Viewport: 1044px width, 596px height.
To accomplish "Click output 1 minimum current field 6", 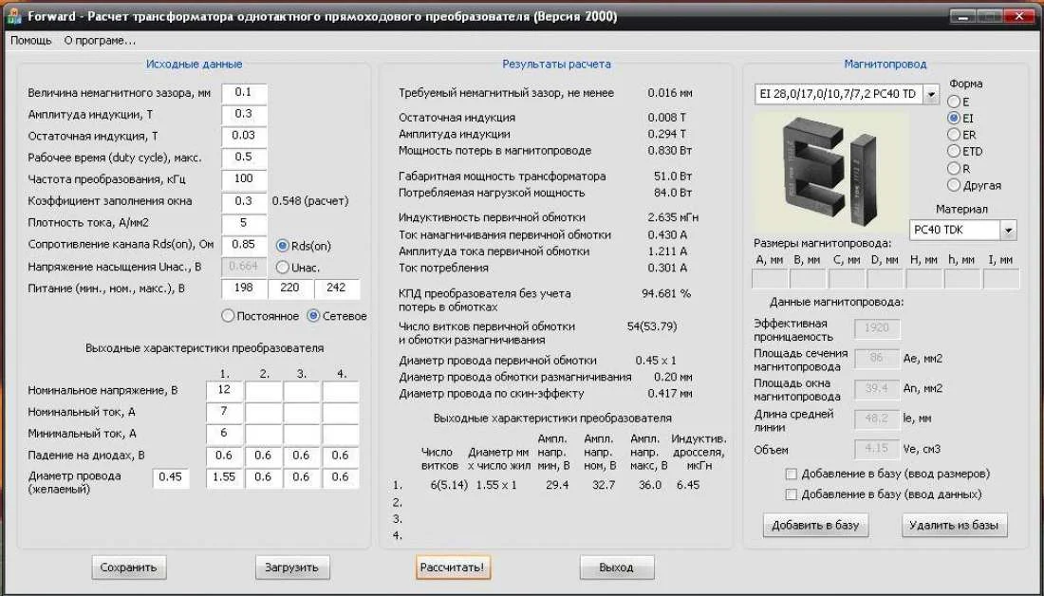I will coord(224,434).
